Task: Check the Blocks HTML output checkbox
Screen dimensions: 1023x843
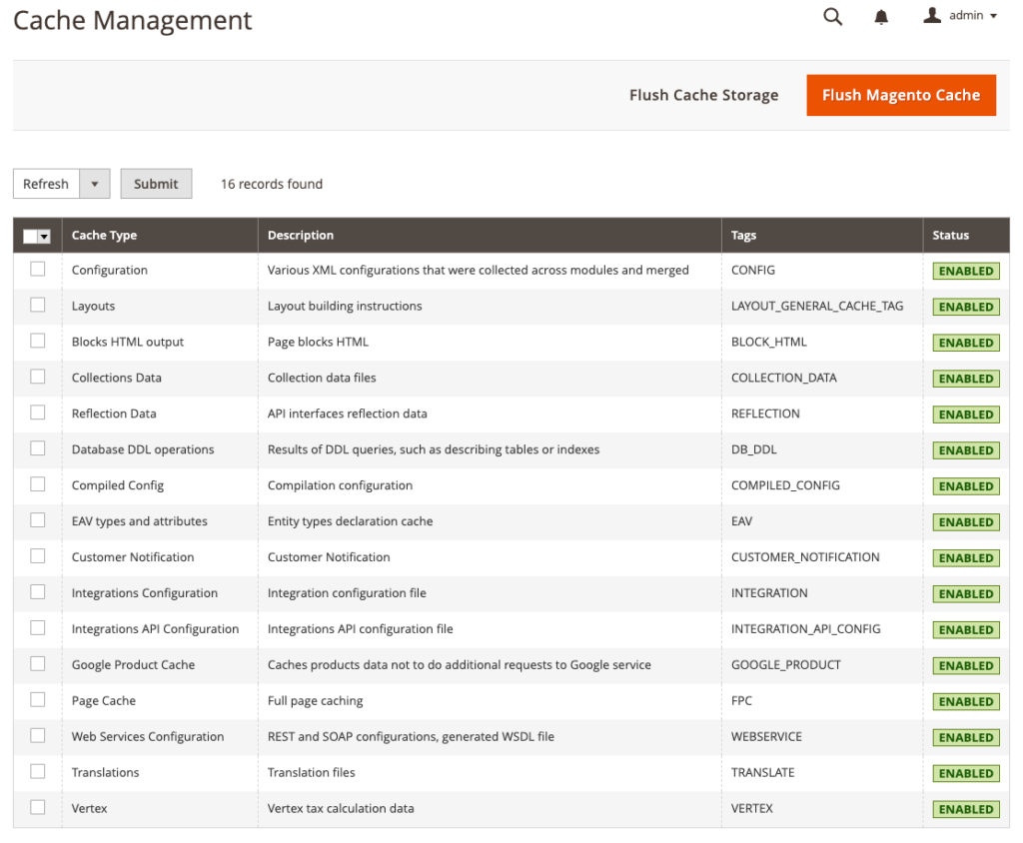Action: (37, 341)
